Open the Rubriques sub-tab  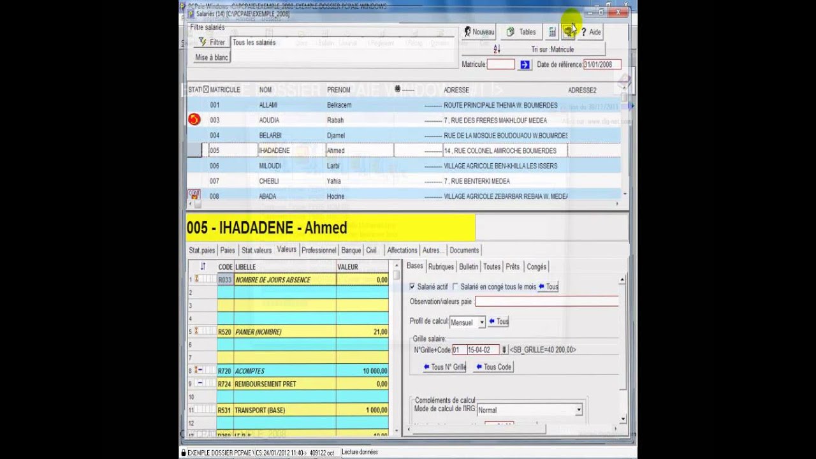[441, 267]
